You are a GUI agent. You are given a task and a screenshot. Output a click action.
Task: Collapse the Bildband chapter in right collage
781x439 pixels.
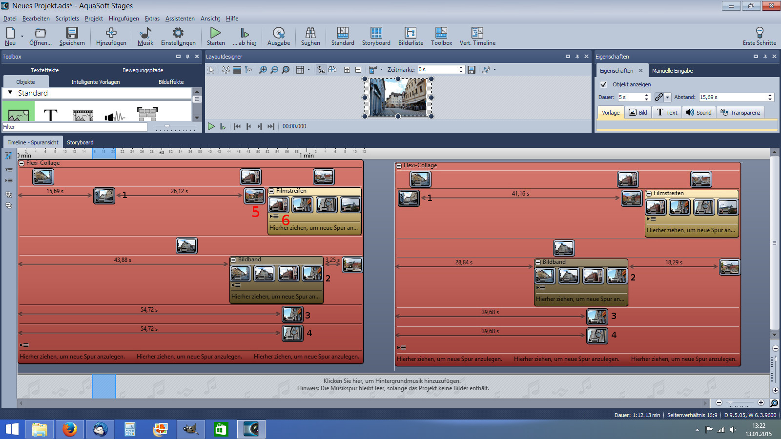(538, 262)
